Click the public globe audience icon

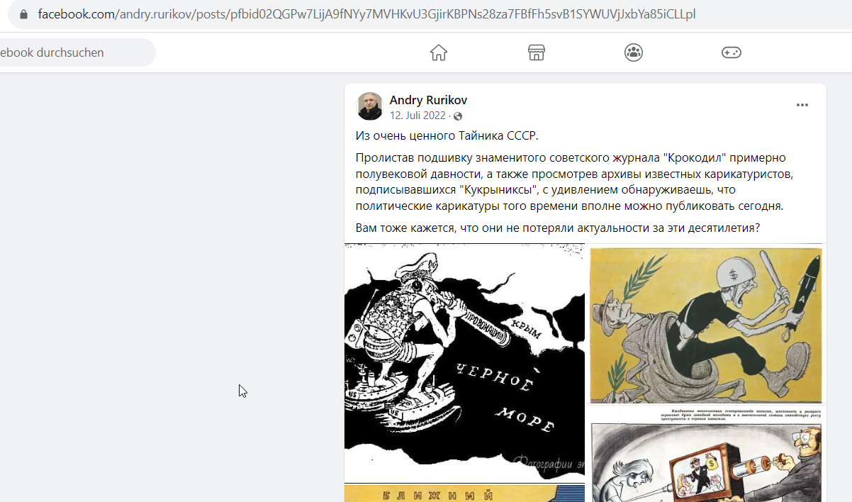[458, 116]
